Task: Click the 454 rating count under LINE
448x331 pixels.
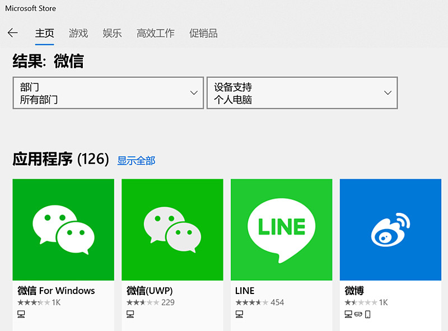Action: [277, 302]
